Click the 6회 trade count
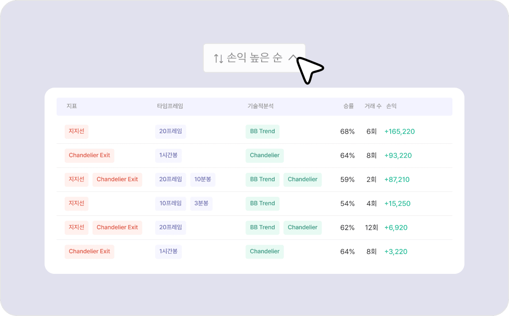509x316 pixels. [x=371, y=132]
